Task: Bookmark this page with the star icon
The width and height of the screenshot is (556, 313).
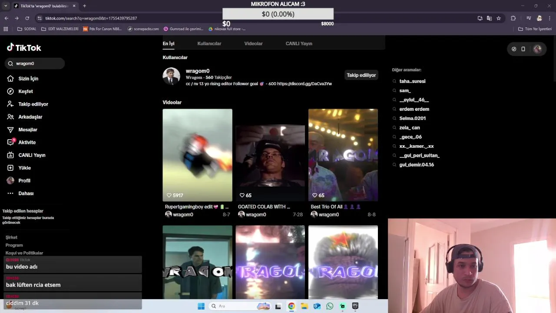Action: pyautogui.click(x=499, y=18)
